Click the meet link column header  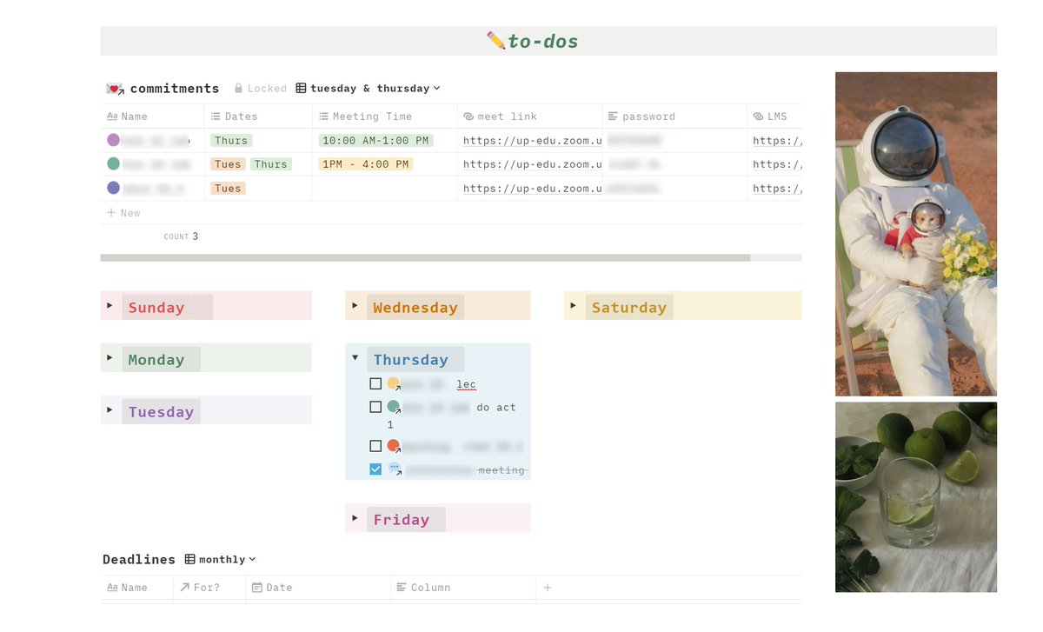530,116
